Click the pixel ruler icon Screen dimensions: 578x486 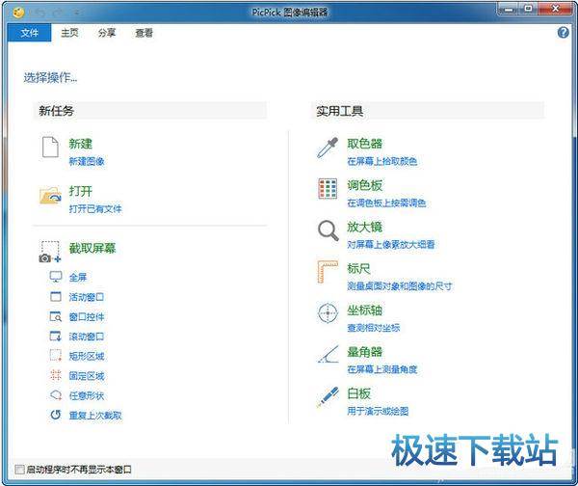coord(328,272)
